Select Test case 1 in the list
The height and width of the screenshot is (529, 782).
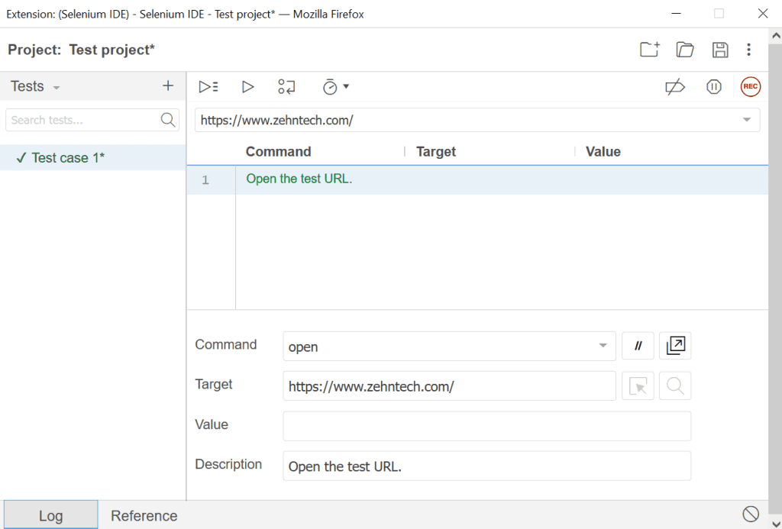click(x=67, y=158)
